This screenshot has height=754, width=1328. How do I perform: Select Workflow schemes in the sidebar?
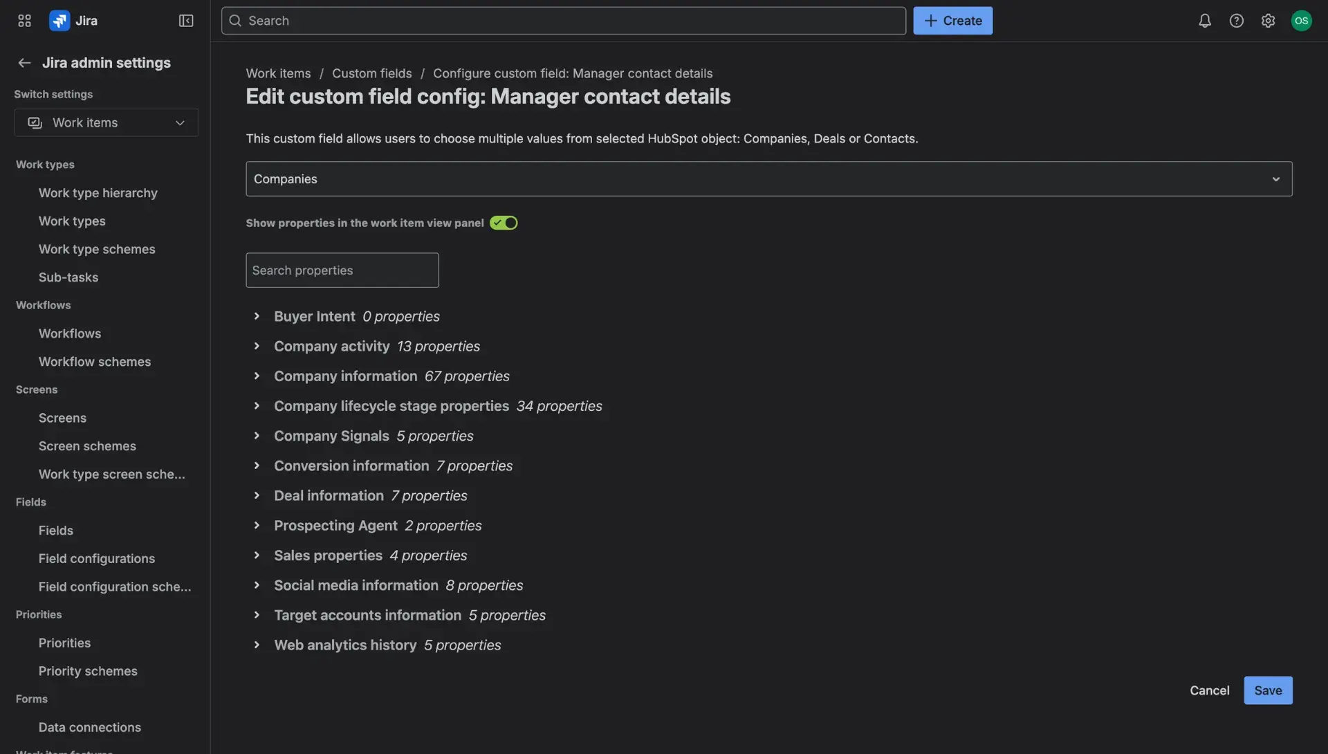(95, 361)
